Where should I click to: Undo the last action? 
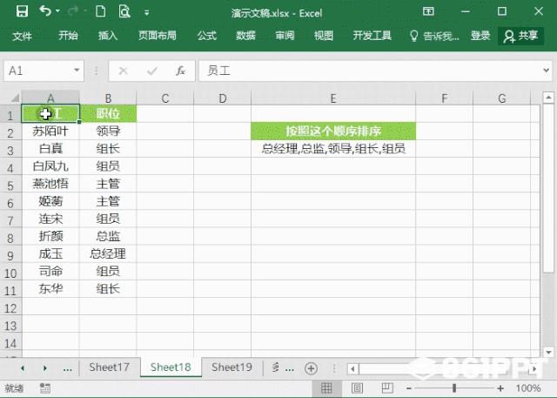click(45, 11)
